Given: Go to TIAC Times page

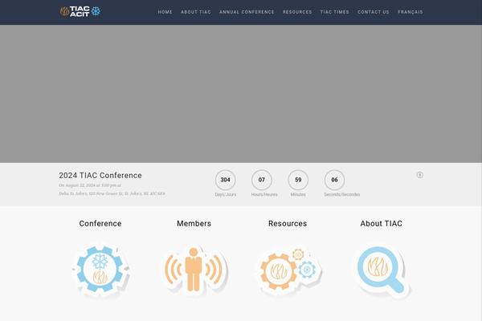Looking at the screenshot, I should [x=335, y=12].
